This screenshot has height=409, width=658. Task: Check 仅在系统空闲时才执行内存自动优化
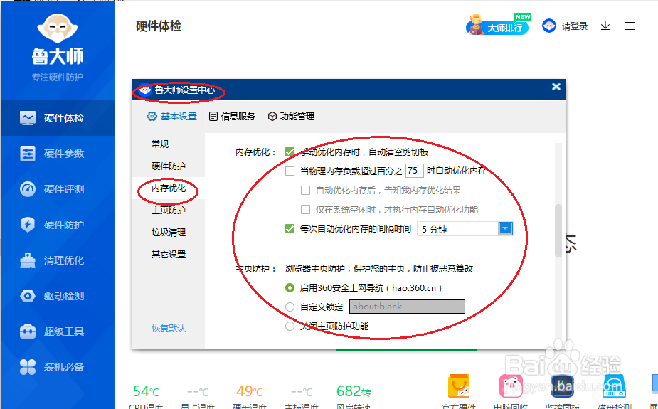[305, 209]
